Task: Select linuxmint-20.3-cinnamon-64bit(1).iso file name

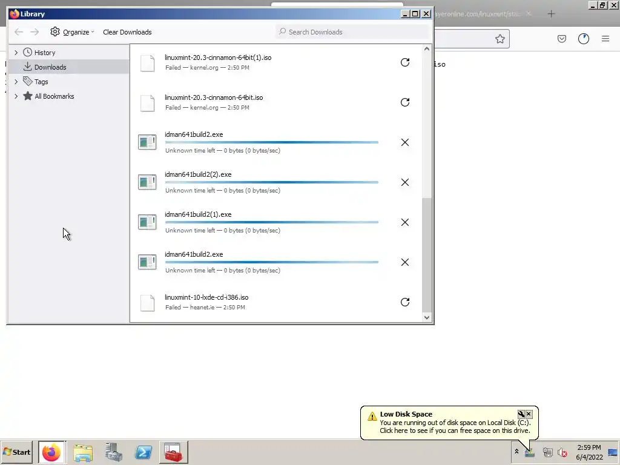Action: tap(218, 58)
